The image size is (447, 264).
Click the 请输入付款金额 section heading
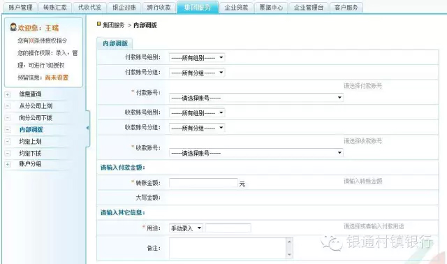(123, 168)
